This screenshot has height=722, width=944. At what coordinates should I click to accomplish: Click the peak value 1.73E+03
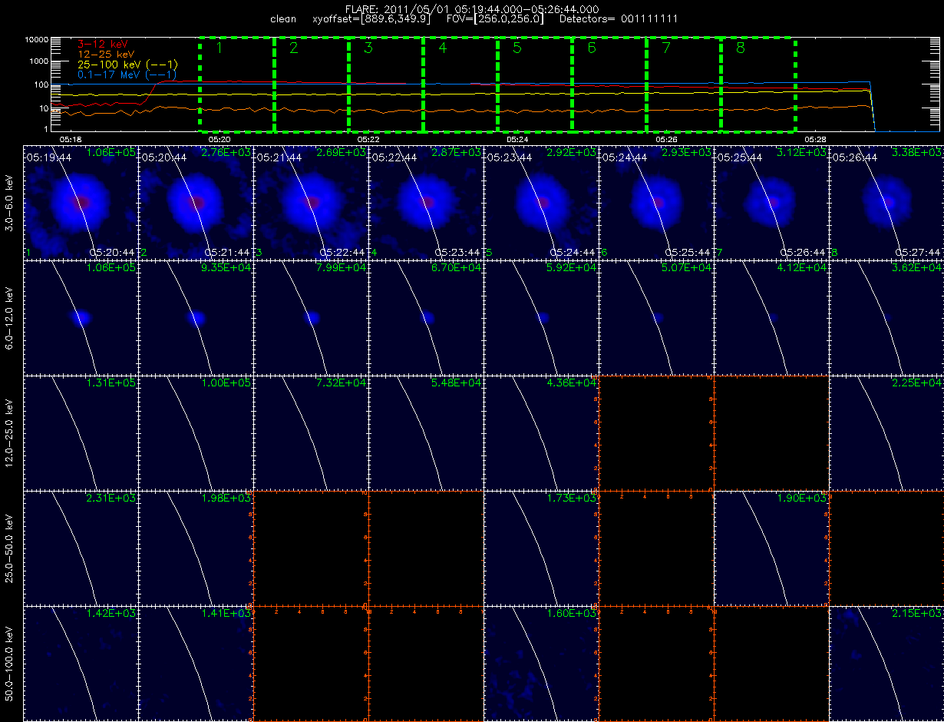pyautogui.click(x=572, y=498)
